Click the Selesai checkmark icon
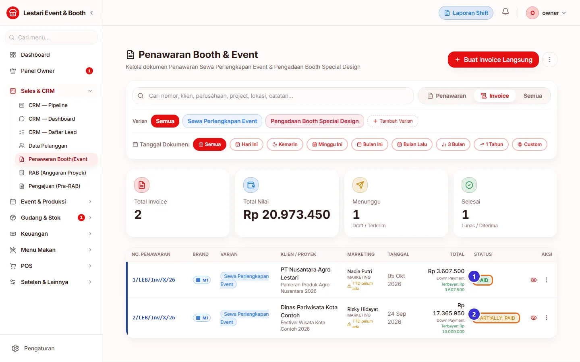The image size is (580, 362). 469,185
